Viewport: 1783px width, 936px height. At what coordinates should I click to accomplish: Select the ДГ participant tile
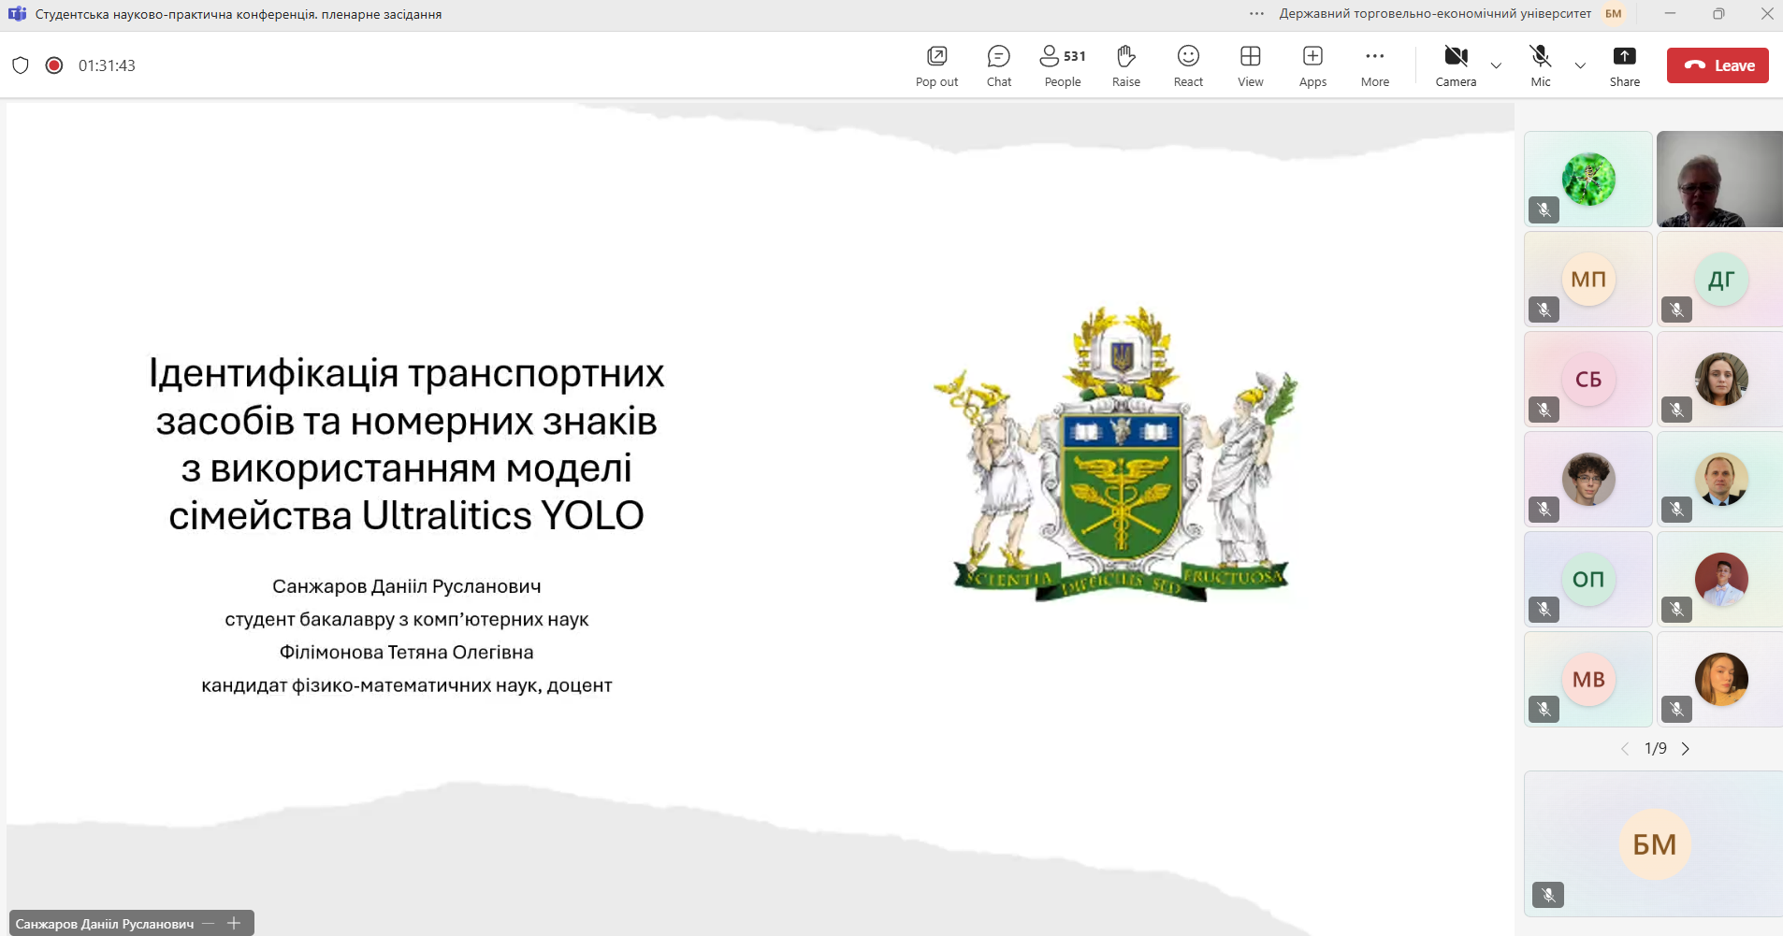click(x=1720, y=279)
